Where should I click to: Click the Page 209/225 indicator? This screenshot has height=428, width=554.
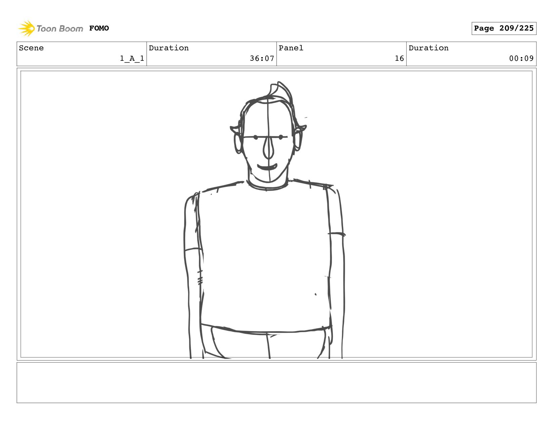(504, 28)
